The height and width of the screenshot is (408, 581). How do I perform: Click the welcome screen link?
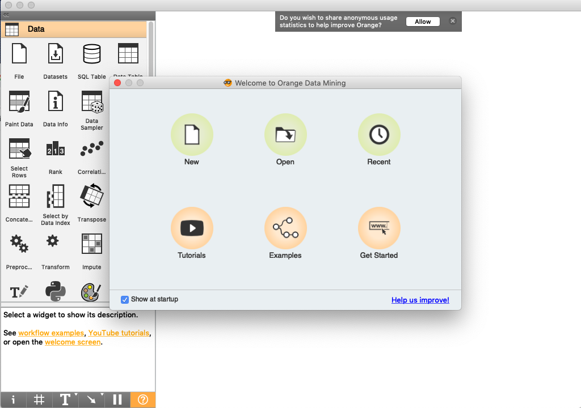(x=73, y=342)
